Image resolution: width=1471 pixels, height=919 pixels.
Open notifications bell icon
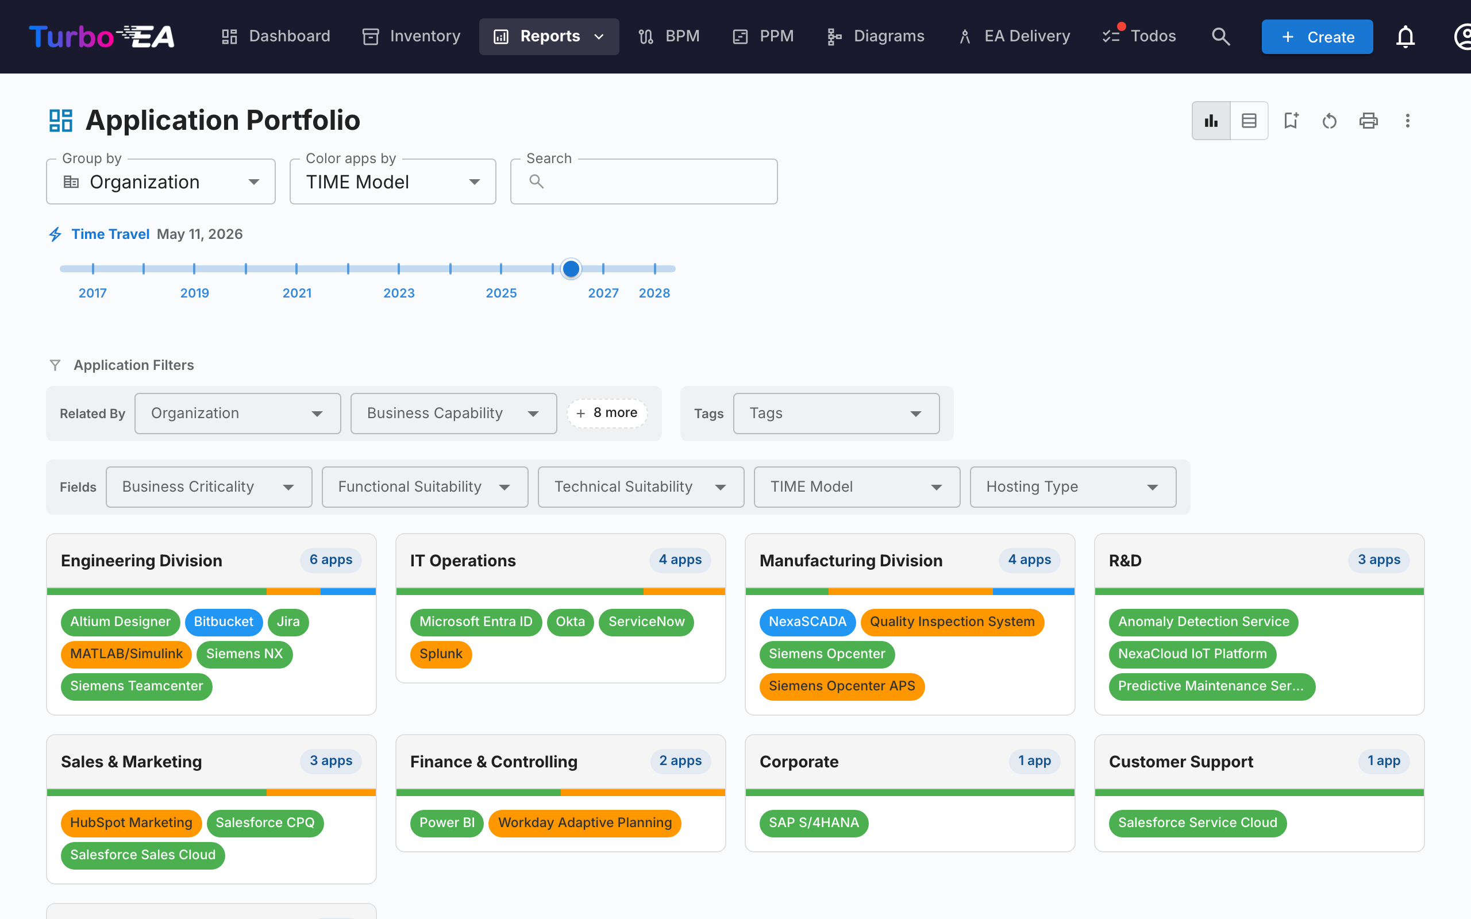pyautogui.click(x=1405, y=36)
